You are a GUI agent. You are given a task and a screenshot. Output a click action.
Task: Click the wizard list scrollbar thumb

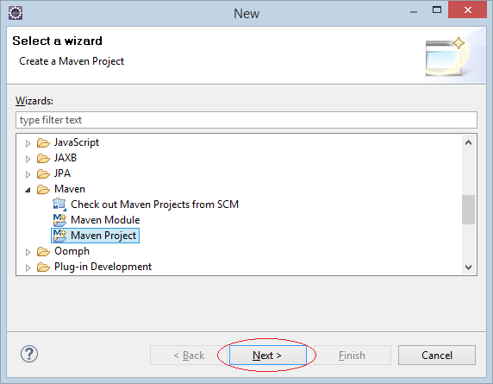pyautogui.click(x=469, y=210)
